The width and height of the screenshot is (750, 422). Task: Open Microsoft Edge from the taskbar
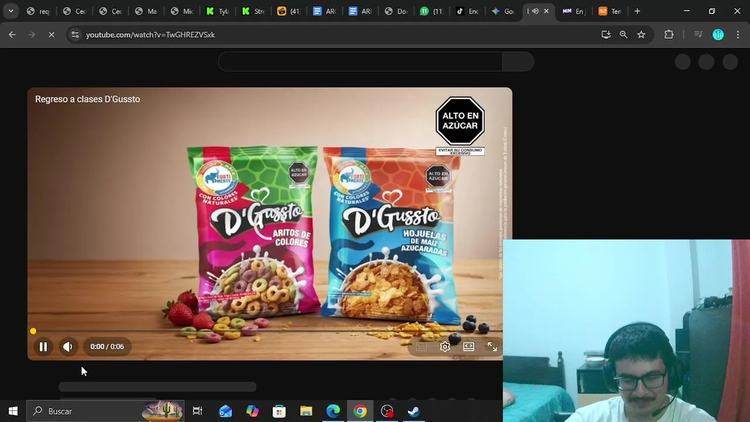333,411
